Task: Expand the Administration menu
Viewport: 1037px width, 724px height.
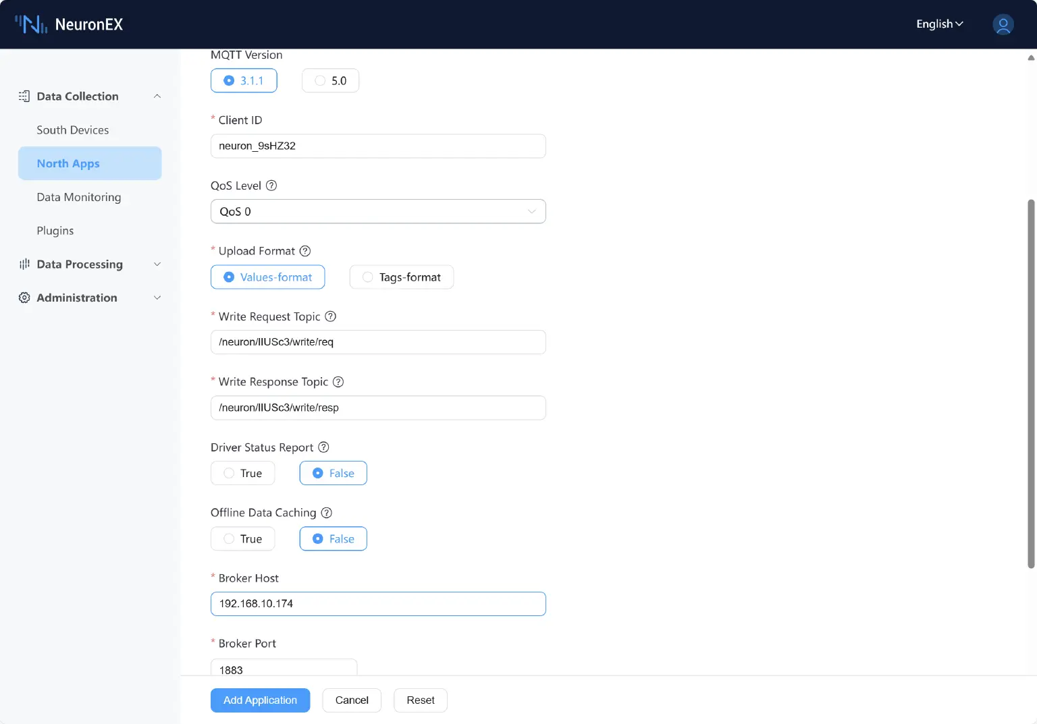Action: (90, 298)
